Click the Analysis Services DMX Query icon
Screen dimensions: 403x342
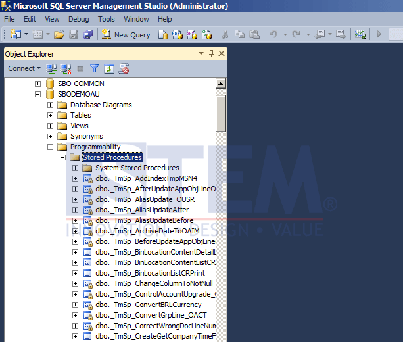(192, 34)
